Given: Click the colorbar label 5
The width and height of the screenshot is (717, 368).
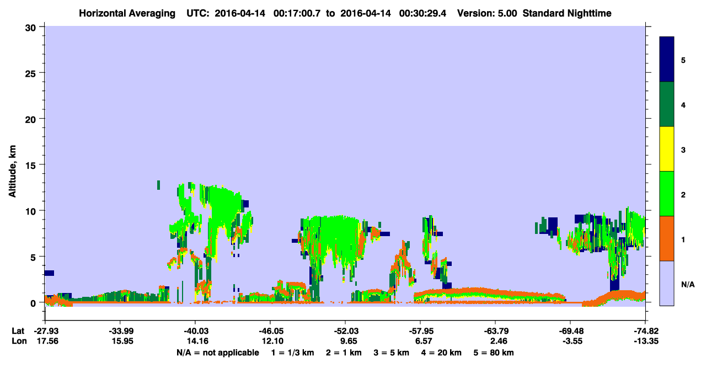Looking at the screenshot, I should pyautogui.click(x=683, y=60).
